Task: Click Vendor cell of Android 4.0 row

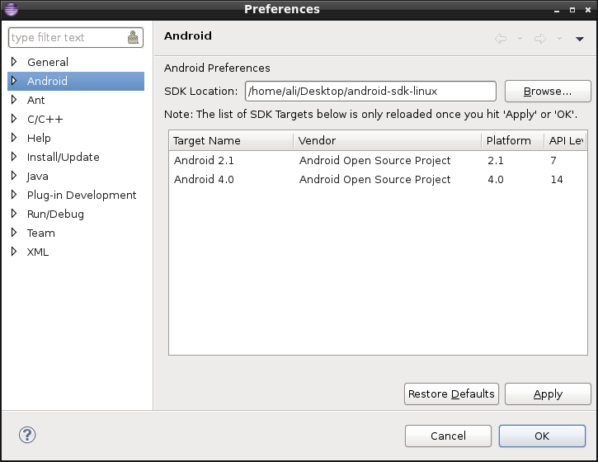Action: coord(375,179)
